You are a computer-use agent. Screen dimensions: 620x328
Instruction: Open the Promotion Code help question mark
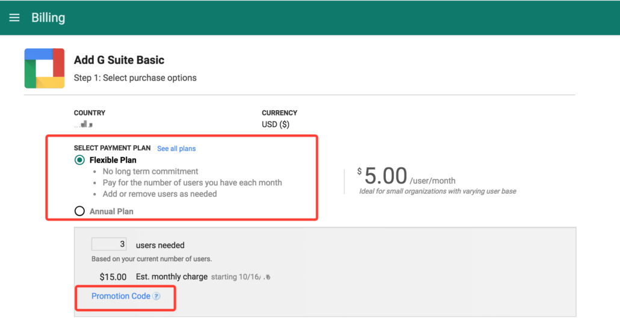pyautogui.click(x=157, y=296)
